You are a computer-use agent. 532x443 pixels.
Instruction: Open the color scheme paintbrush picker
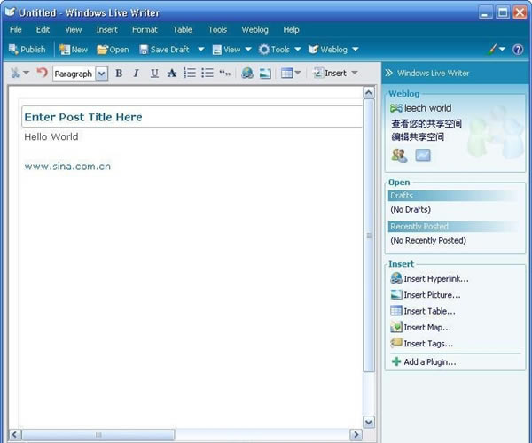[497, 50]
